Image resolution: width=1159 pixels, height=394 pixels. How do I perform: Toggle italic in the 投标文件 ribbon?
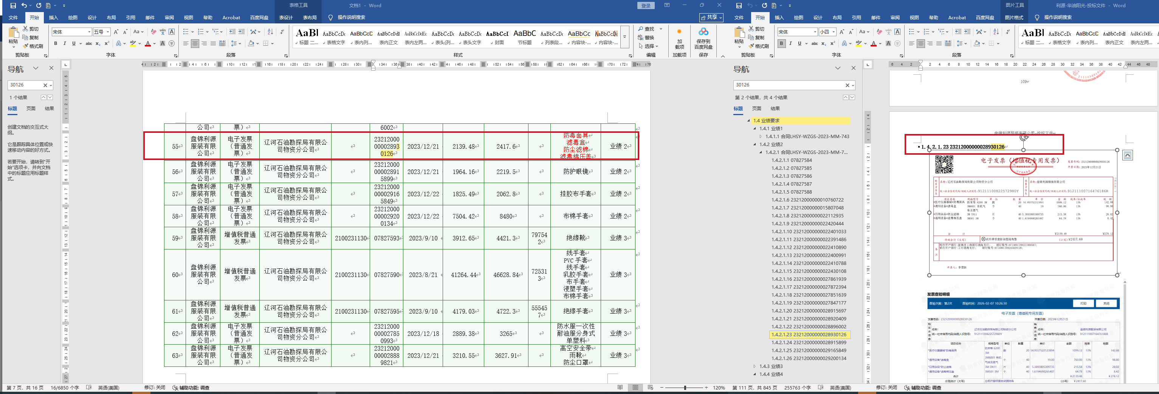pos(790,43)
